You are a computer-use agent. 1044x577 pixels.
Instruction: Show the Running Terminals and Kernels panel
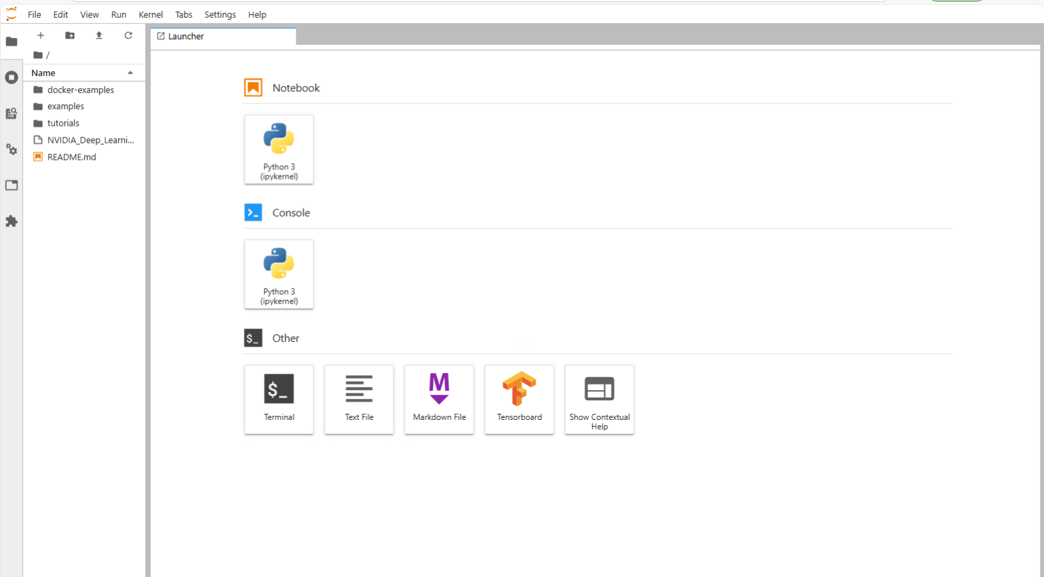click(x=12, y=78)
